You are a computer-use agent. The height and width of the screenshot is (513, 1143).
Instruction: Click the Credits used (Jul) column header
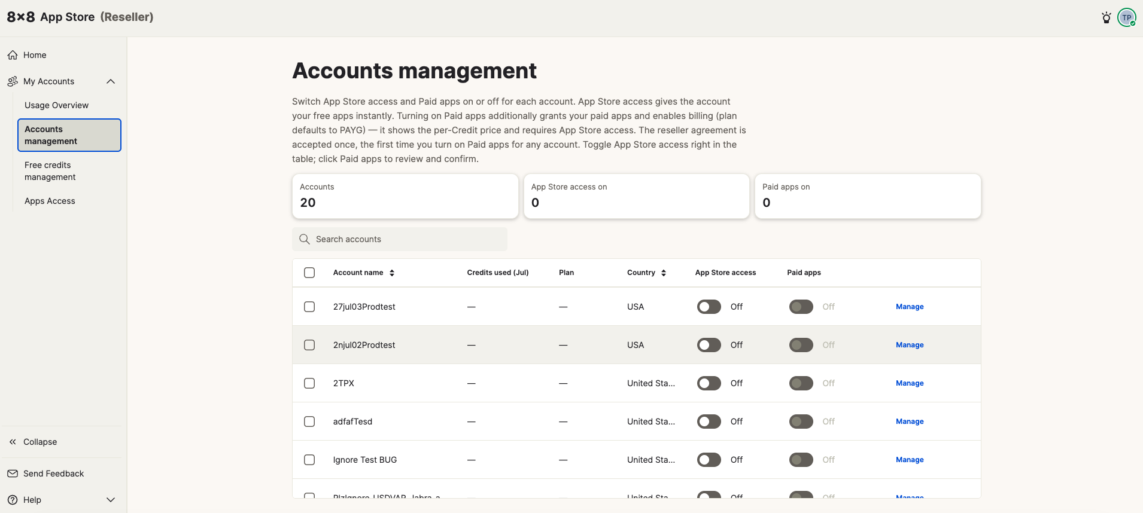click(498, 273)
